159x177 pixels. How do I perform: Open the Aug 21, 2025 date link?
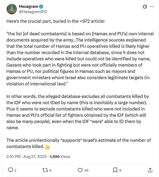click(x=35, y=156)
